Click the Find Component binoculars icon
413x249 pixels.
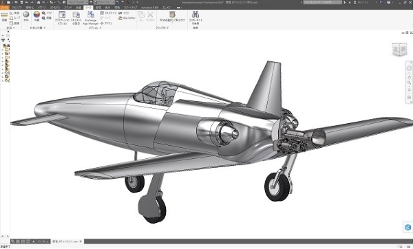[x=195, y=18]
